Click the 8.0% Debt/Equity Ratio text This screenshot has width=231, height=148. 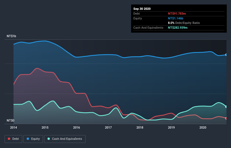pyautogui.click(x=184, y=23)
